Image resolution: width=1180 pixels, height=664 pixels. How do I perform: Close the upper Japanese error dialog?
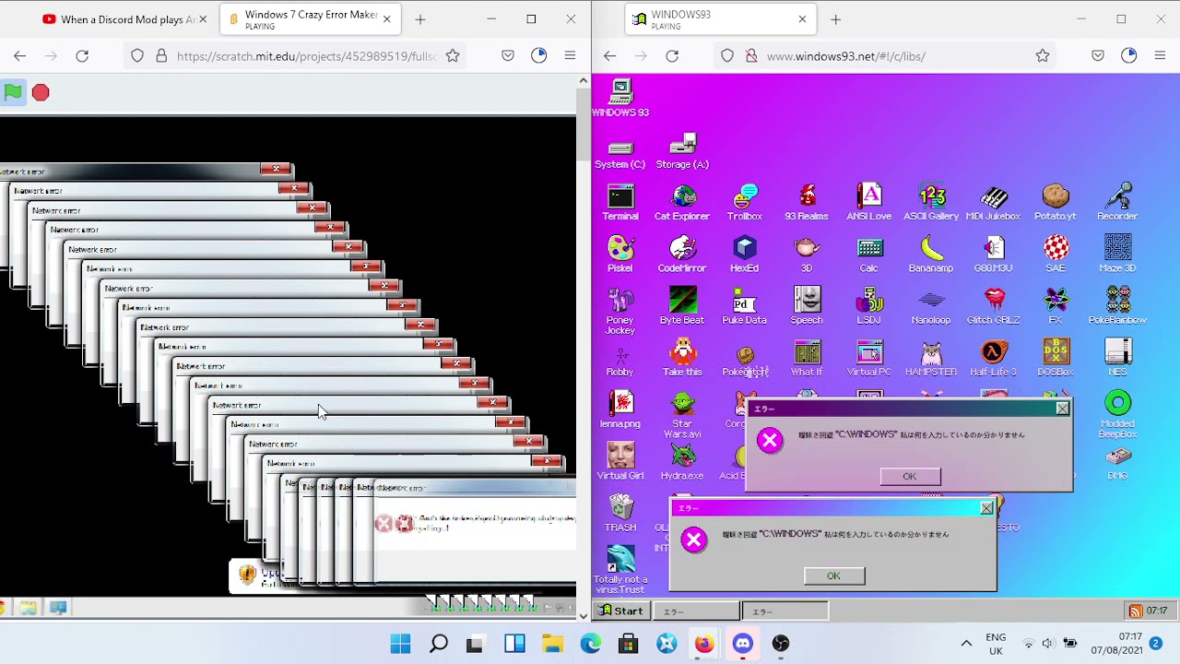1063,408
